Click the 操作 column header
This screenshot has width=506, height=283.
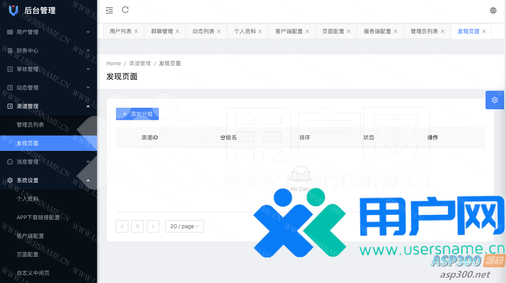point(433,137)
